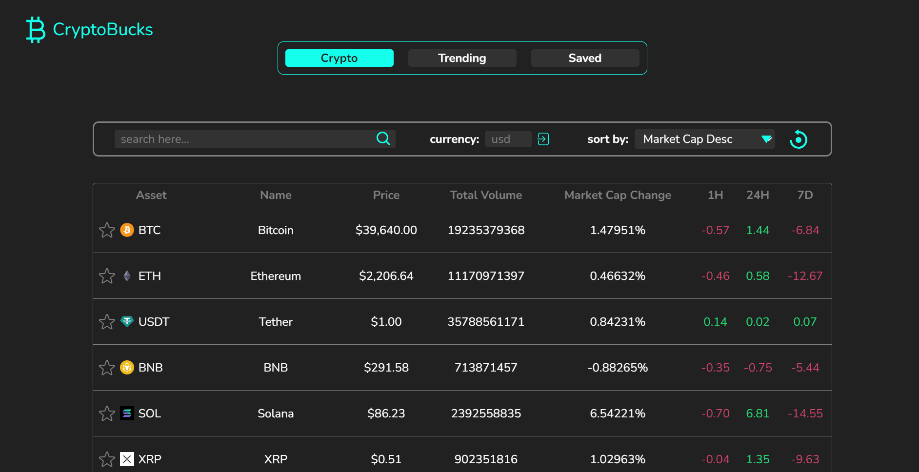
Task: Click market cap change 6.54221%
Action: 618,413
